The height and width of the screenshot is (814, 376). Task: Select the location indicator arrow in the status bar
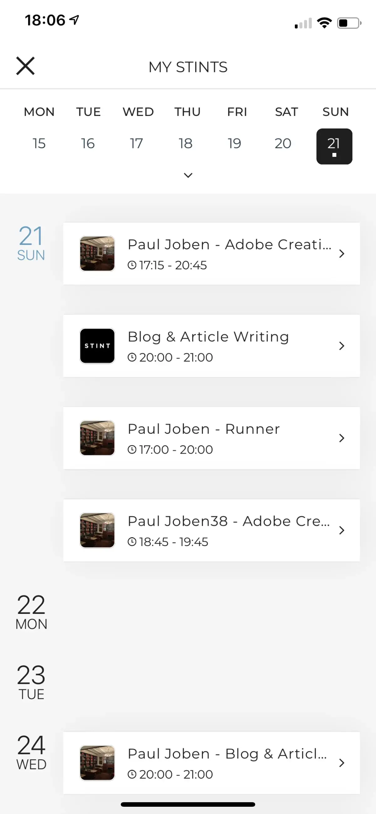point(74,20)
